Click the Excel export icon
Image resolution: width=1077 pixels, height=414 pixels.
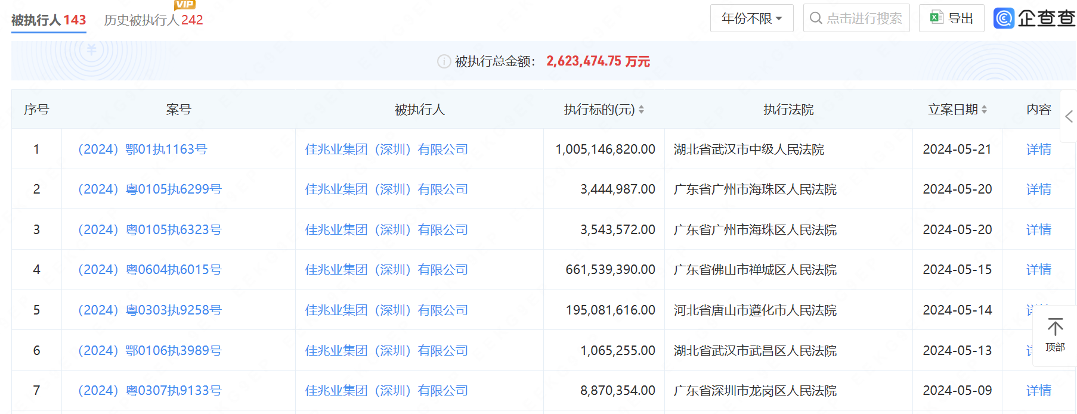pos(936,17)
